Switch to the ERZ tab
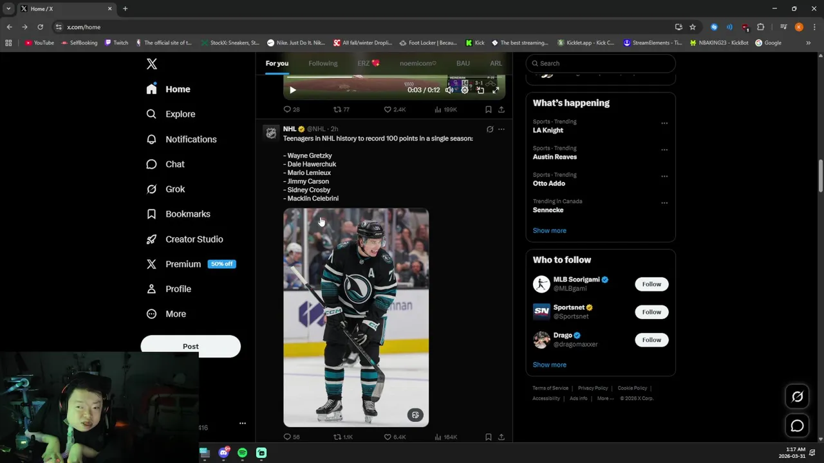This screenshot has height=463, width=824. [x=368, y=63]
